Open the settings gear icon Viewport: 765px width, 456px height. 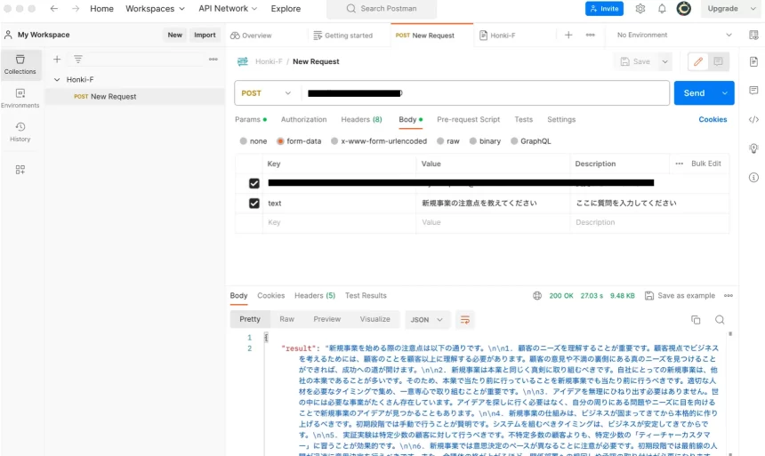[640, 9]
